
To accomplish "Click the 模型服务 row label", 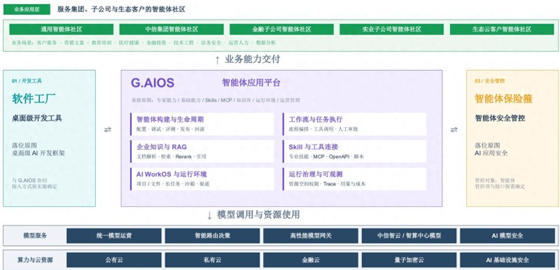I will (35, 236).
